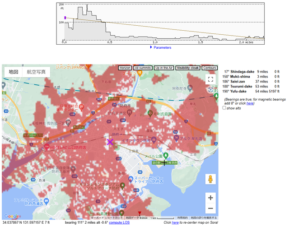Click the HOTEL AZ 山口防府店 pin

pyautogui.click(x=47, y=147)
